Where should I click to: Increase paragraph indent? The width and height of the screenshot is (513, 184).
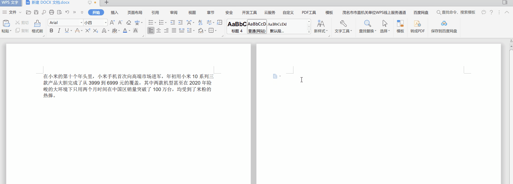[x=180, y=22]
